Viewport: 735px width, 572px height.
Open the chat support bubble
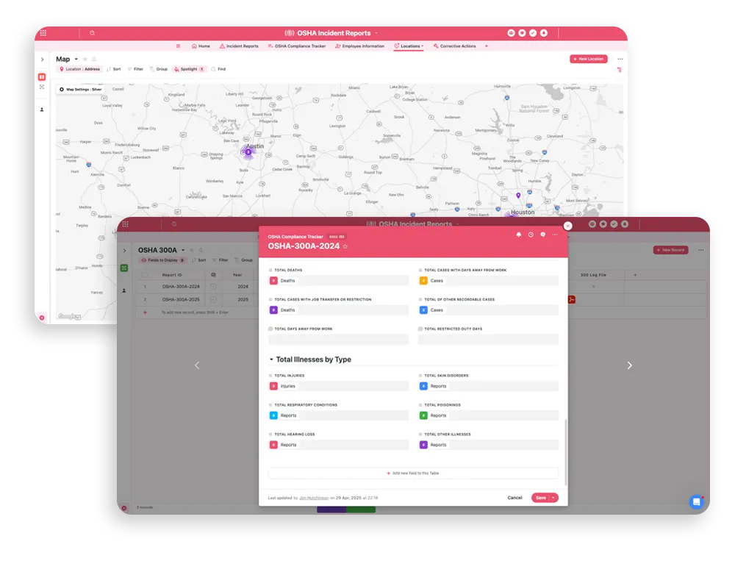tap(697, 501)
